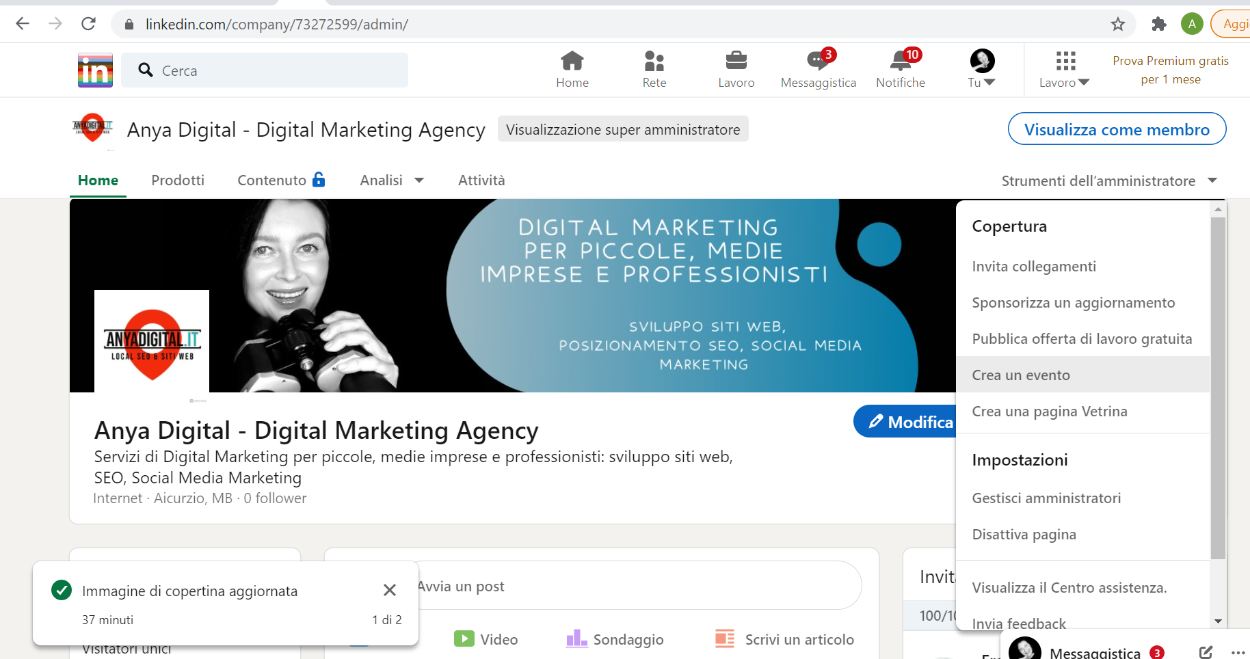Screen dimensions: 1250x659
Task: Open browser extensions puzzle icon
Action: pos(1158,25)
